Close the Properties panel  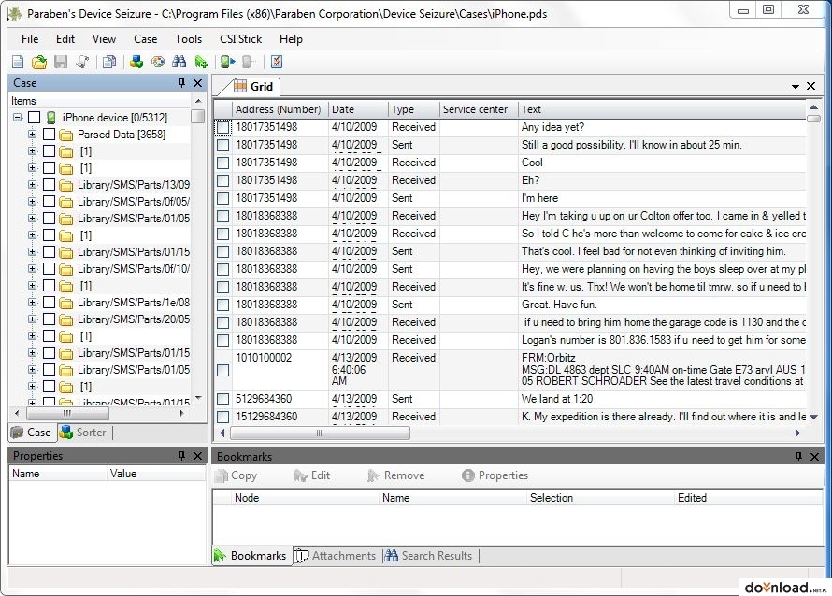pos(197,456)
